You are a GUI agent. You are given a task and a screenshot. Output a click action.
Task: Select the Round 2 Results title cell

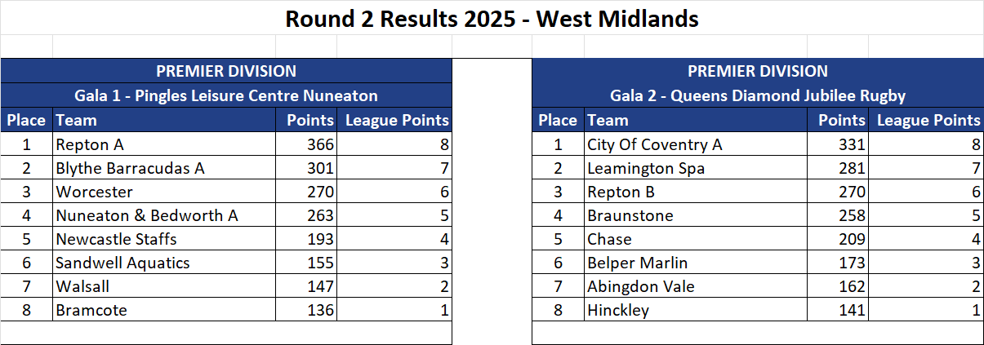coord(492,18)
